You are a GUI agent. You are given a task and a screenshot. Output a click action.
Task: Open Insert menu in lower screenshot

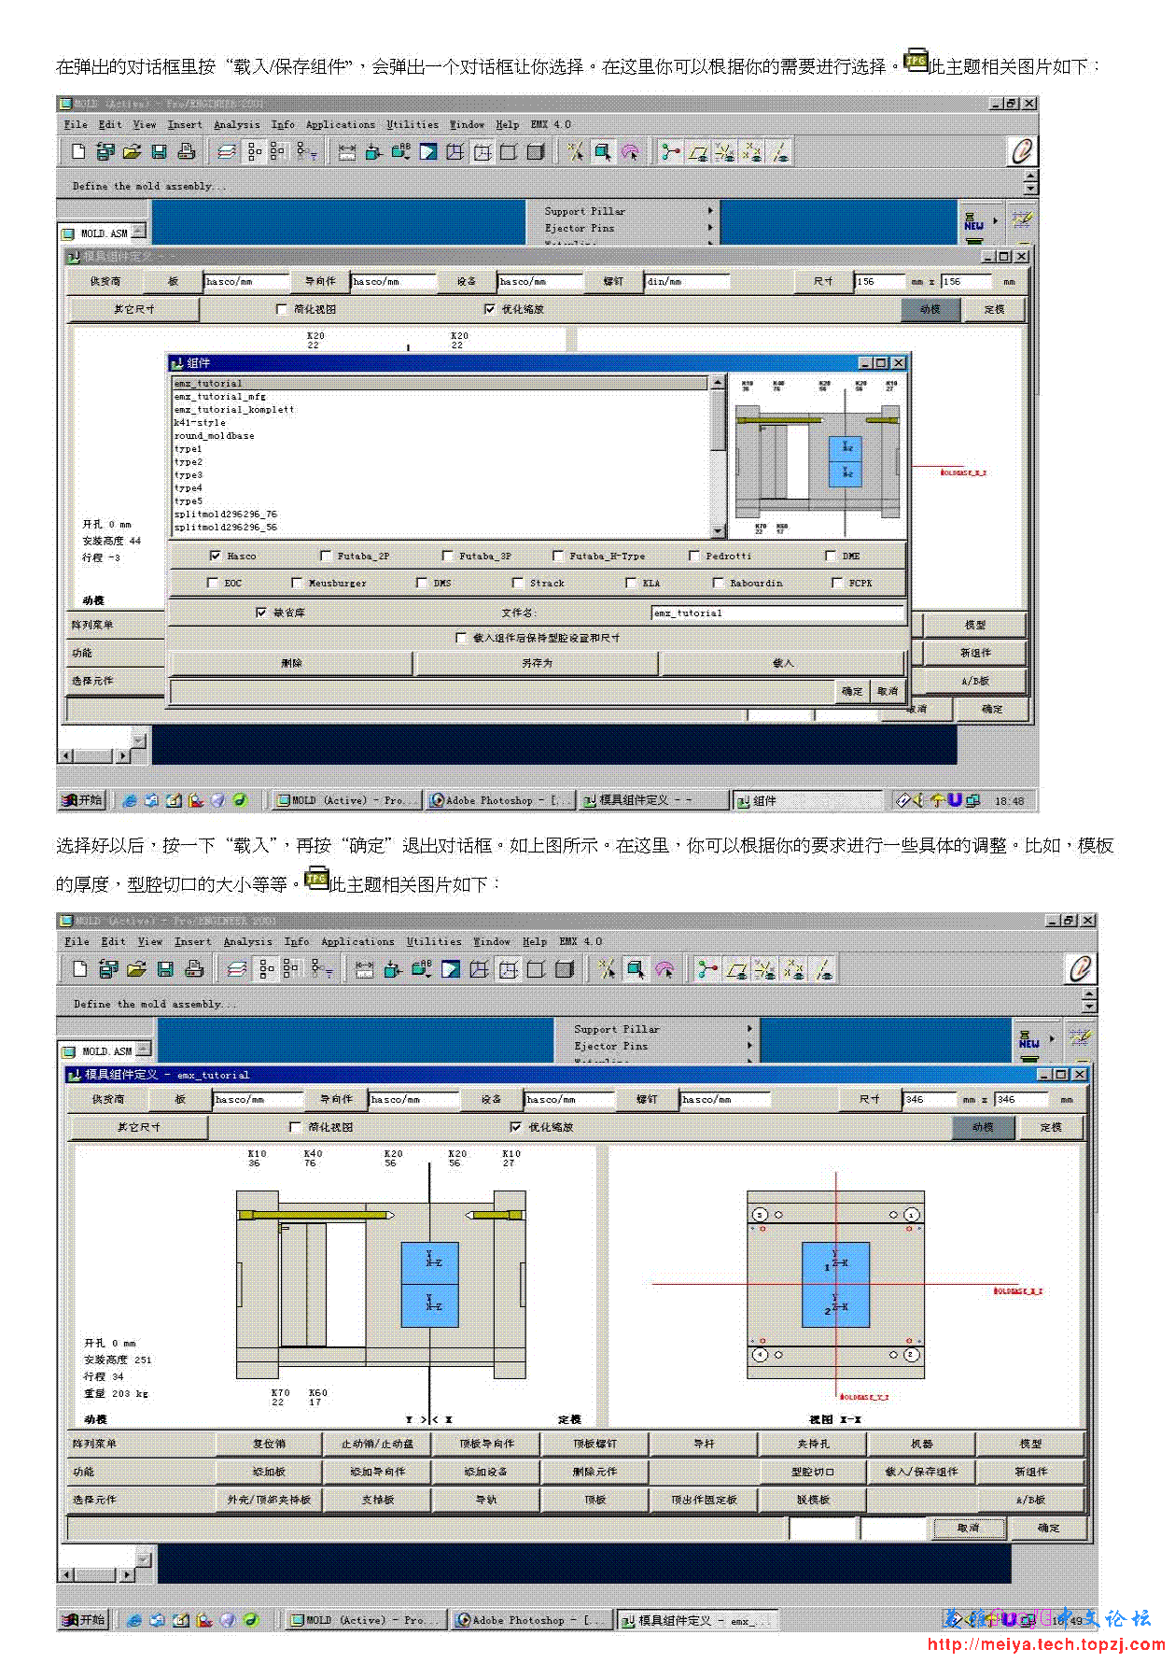point(193,941)
